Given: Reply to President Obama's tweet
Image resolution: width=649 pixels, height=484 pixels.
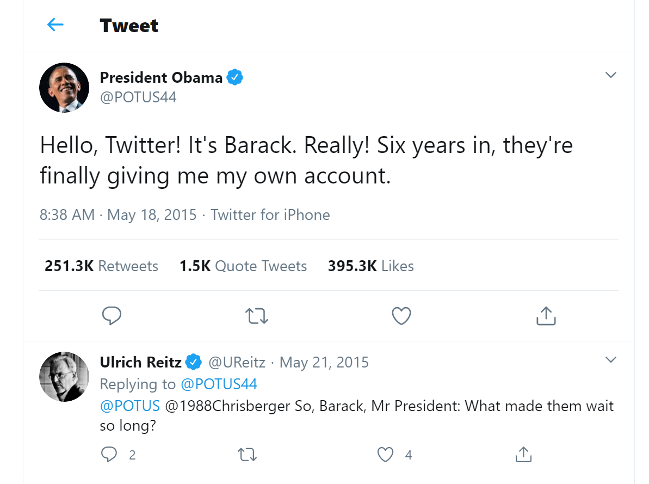Looking at the screenshot, I should [x=112, y=315].
